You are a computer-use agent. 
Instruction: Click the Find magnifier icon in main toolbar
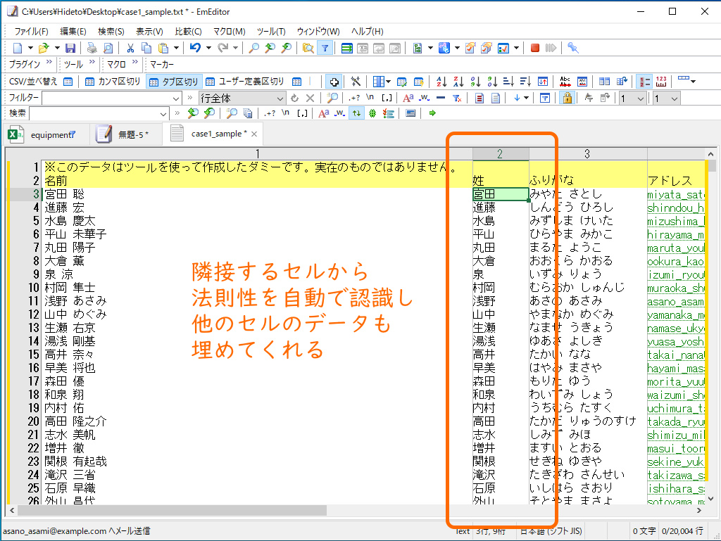[253, 48]
